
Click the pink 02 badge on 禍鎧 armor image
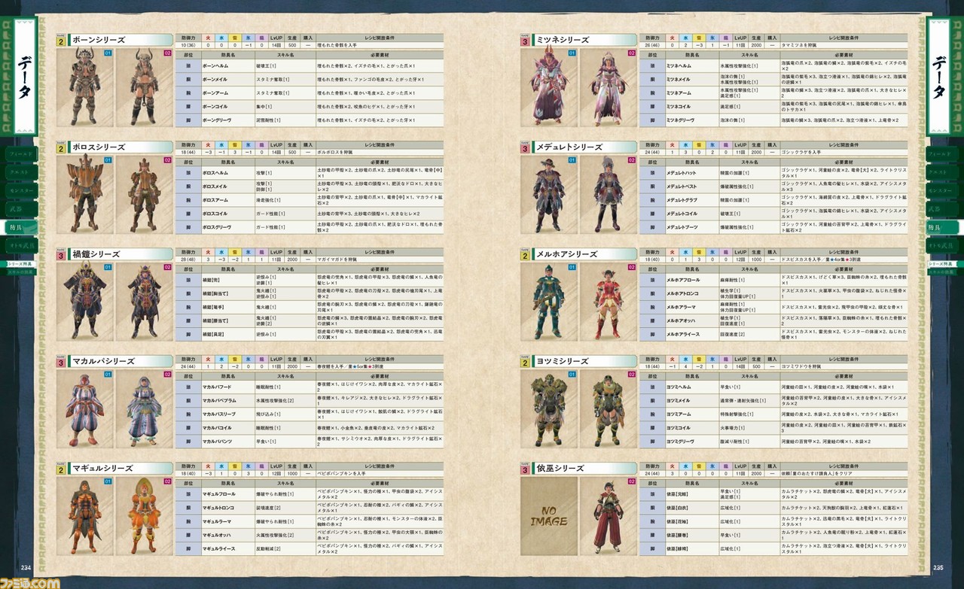click(167, 267)
